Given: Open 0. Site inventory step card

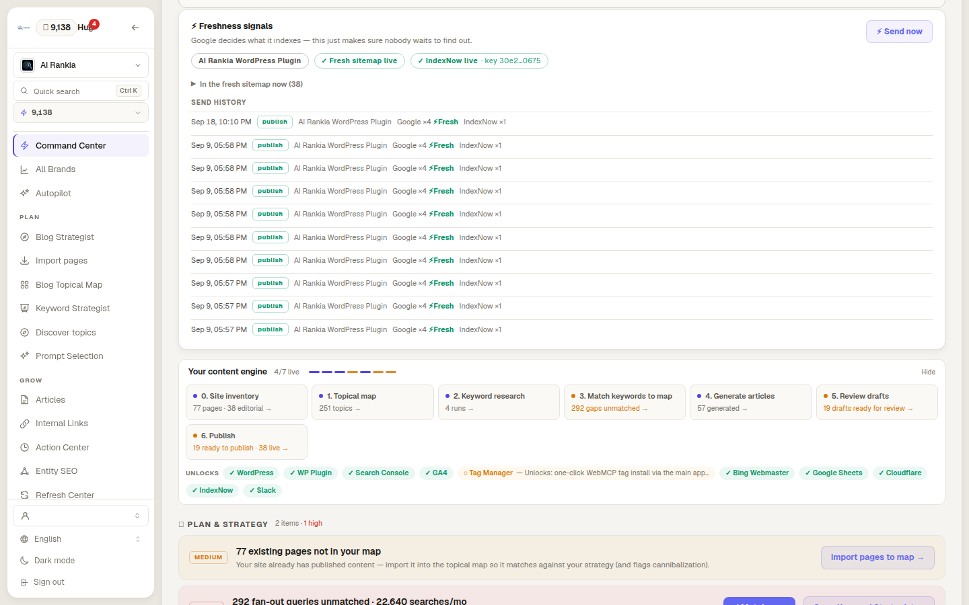Looking at the screenshot, I should tap(246, 402).
